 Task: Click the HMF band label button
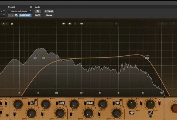click(x=90, y=103)
